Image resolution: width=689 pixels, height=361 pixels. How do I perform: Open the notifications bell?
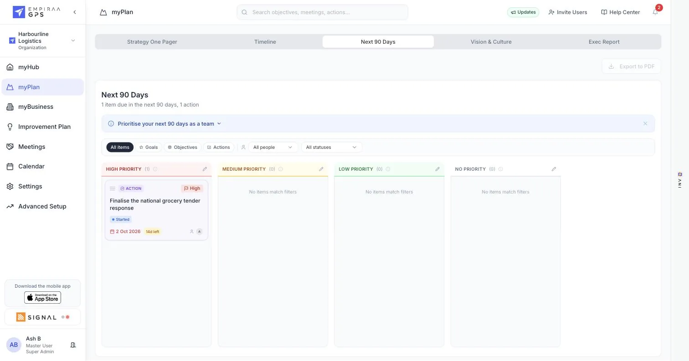click(655, 12)
